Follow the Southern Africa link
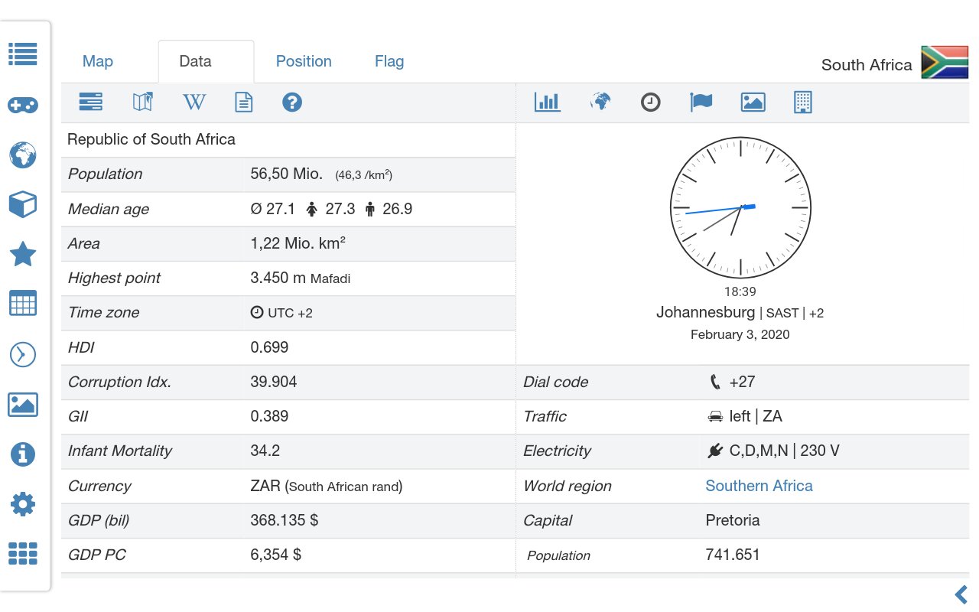Image resolution: width=979 pixels, height=612 pixels. tap(759, 486)
